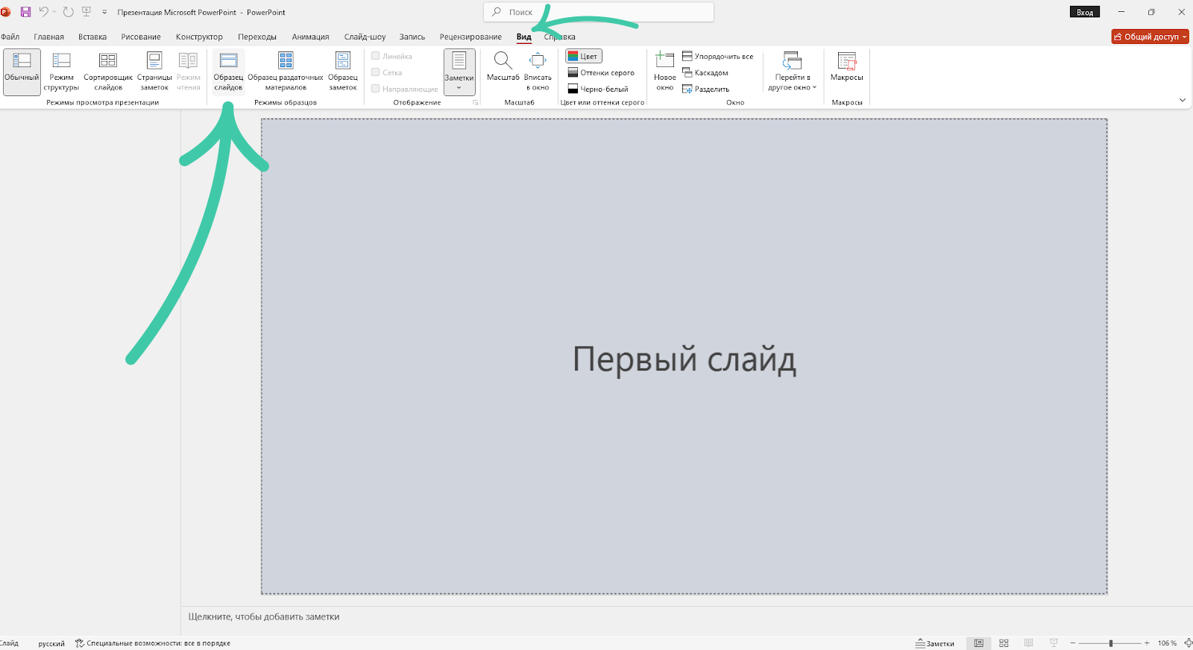Open the undo history dropdown arrow
The image size is (1193, 650).
(x=54, y=12)
